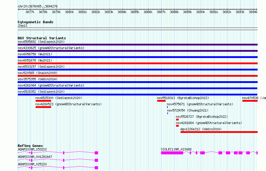The width and height of the screenshot is (266, 171).
Task: Click the red bar under nsv470536
Action: click(250, 101)
